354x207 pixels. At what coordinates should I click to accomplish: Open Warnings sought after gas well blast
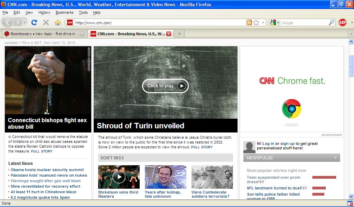coord(46,181)
